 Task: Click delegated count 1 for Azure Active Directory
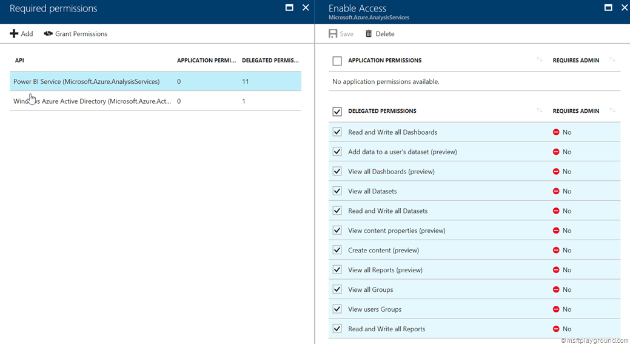pyautogui.click(x=244, y=101)
